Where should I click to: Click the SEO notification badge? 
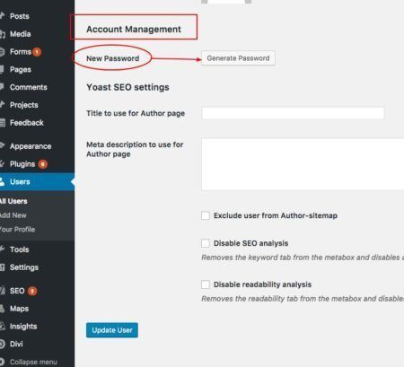click(32, 291)
